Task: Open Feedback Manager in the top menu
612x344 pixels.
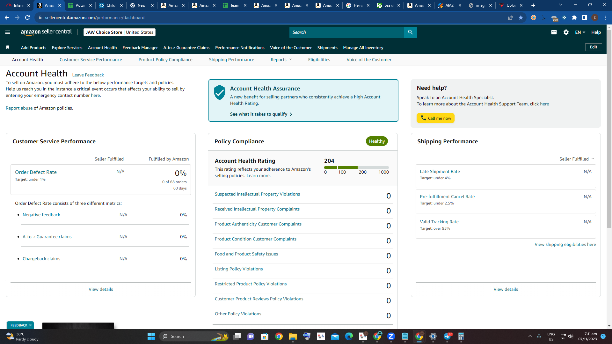Action: tap(140, 47)
